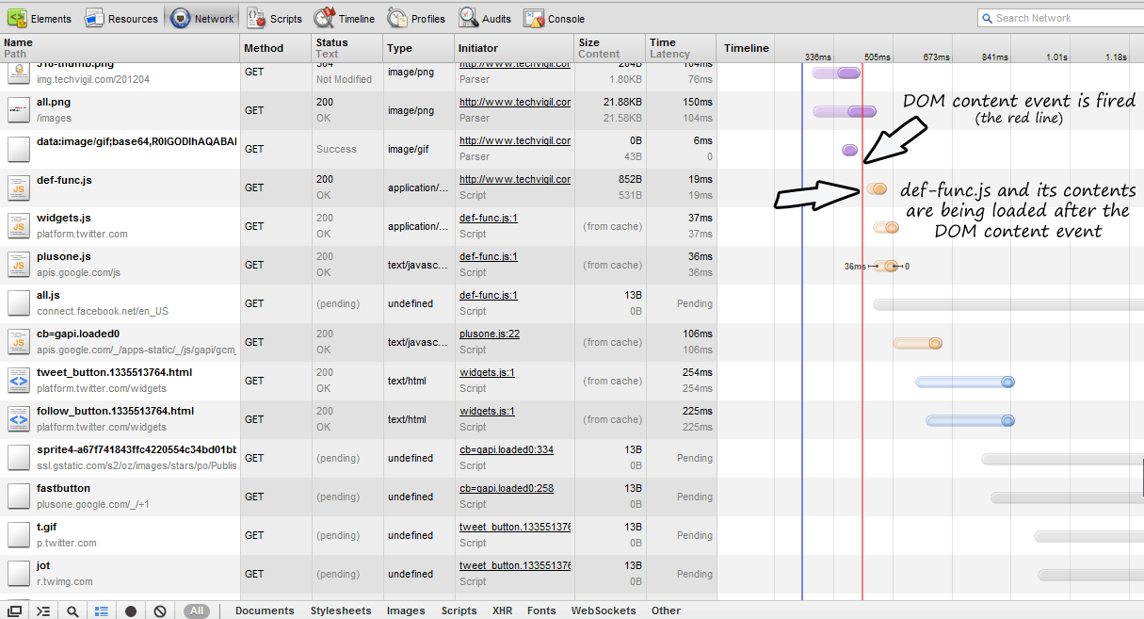Click the t.gif file icon
Image resolution: width=1144 pixels, height=619 pixels.
coord(19,535)
